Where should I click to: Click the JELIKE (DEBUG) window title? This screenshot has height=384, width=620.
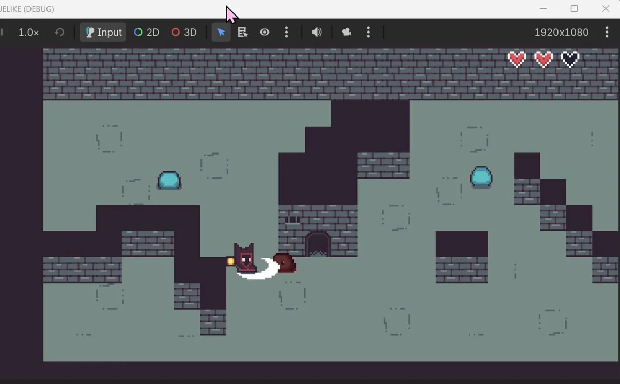pos(27,9)
